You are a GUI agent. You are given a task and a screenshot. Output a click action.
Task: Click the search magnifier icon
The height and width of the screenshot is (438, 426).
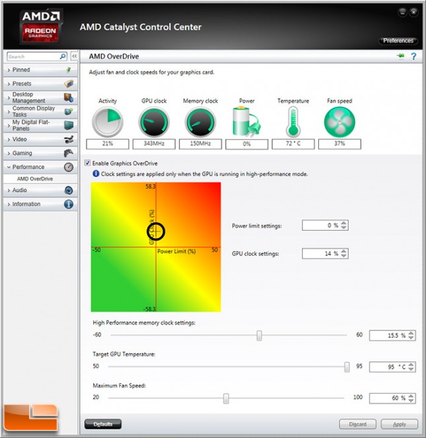(63, 57)
